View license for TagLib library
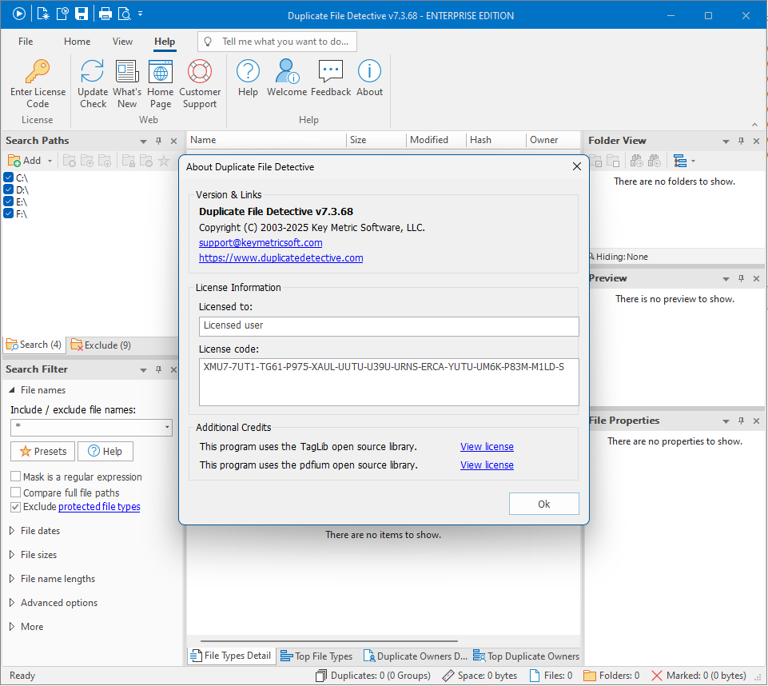Screen dimensions: 768x686 tap(487, 446)
